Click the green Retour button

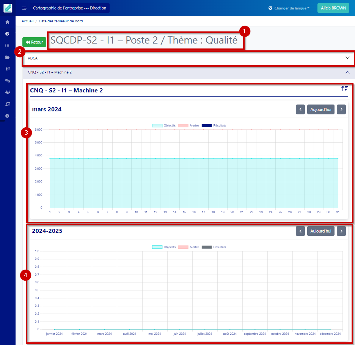tap(34, 42)
